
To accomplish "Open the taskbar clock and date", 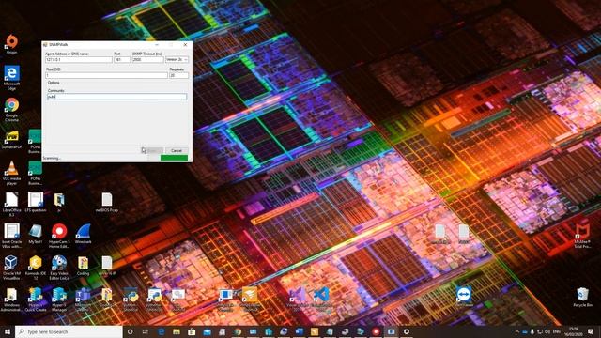I will click(x=574, y=331).
